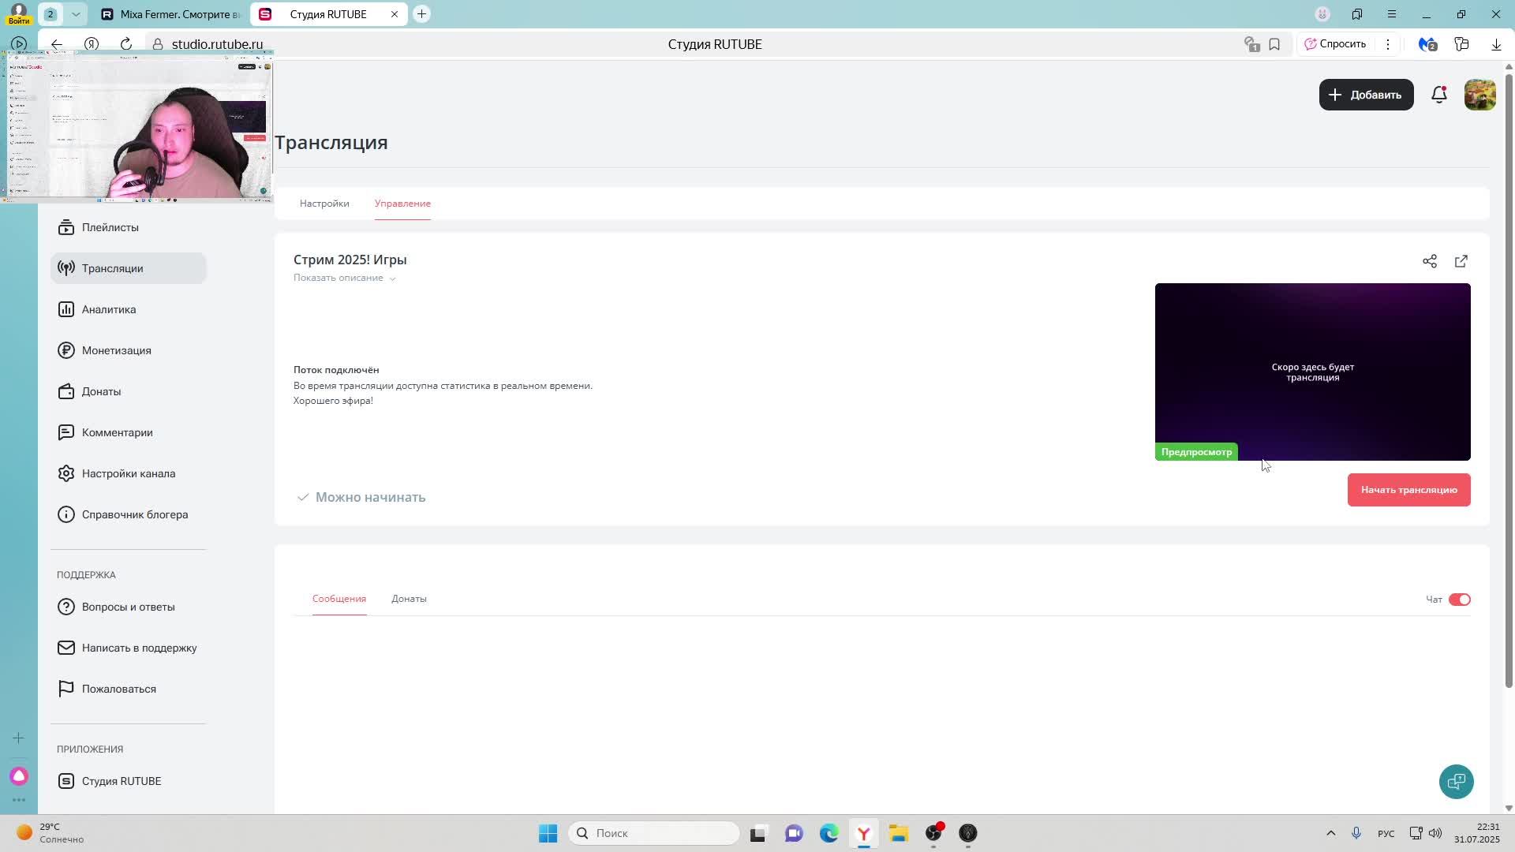Image resolution: width=1515 pixels, height=852 pixels.
Task: Switch to the Донаты chat tab
Action: (409, 599)
